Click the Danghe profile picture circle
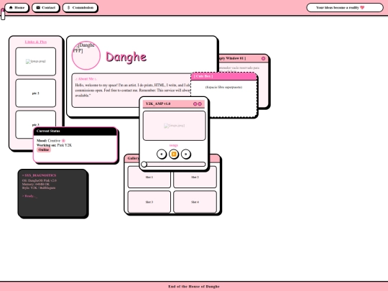 [86, 55]
